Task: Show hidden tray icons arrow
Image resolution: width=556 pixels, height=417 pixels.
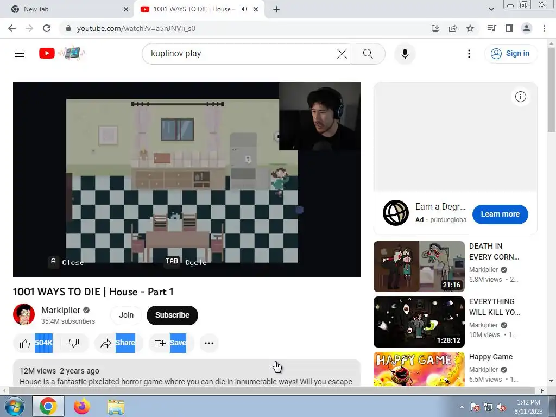Action: pyautogui.click(x=462, y=407)
